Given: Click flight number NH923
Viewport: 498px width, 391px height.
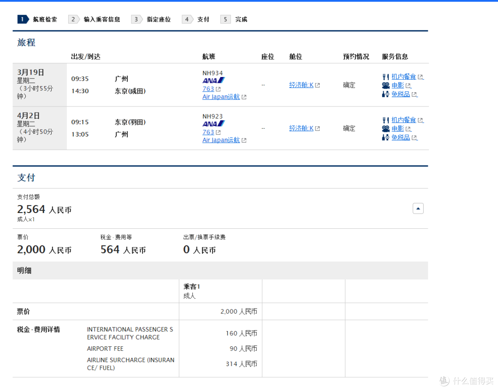Looking at the screenshot, I should 213,116.
